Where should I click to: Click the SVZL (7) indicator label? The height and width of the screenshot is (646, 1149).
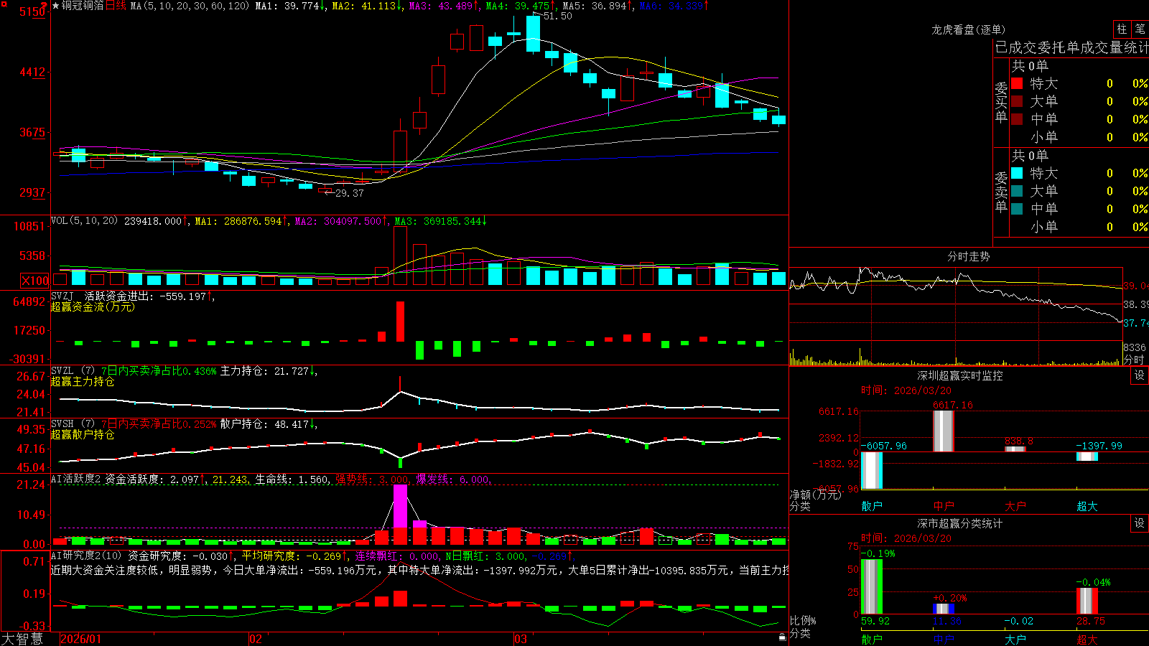pos(73,370)
